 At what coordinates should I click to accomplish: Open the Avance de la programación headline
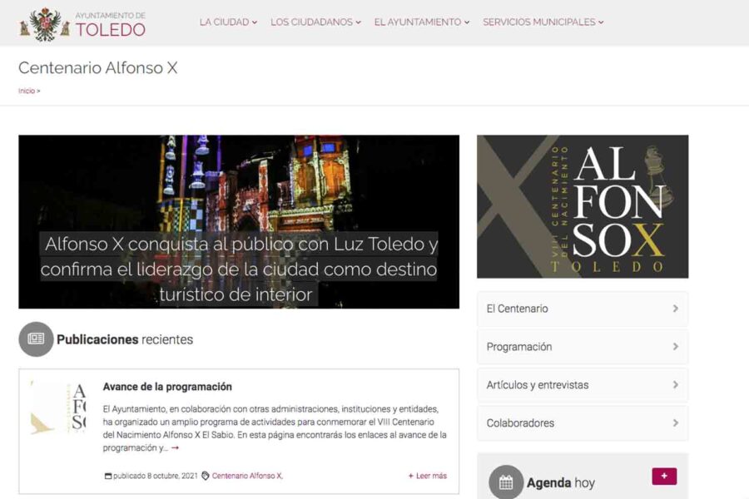click(x=167, y=386)
